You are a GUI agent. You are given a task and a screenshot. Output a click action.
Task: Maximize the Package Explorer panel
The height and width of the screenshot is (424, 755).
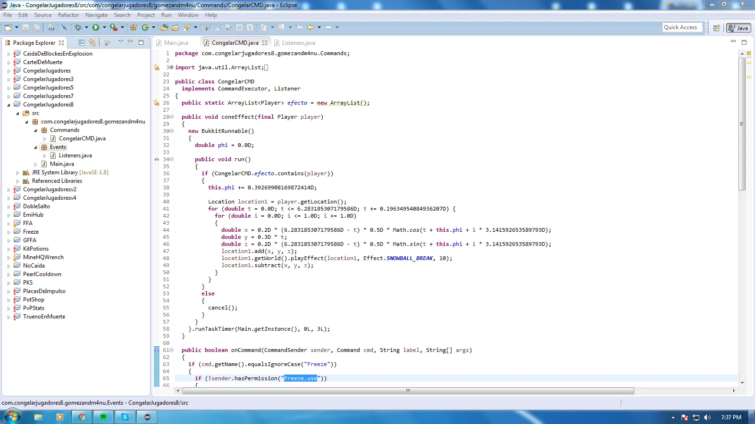coord(141,42)
